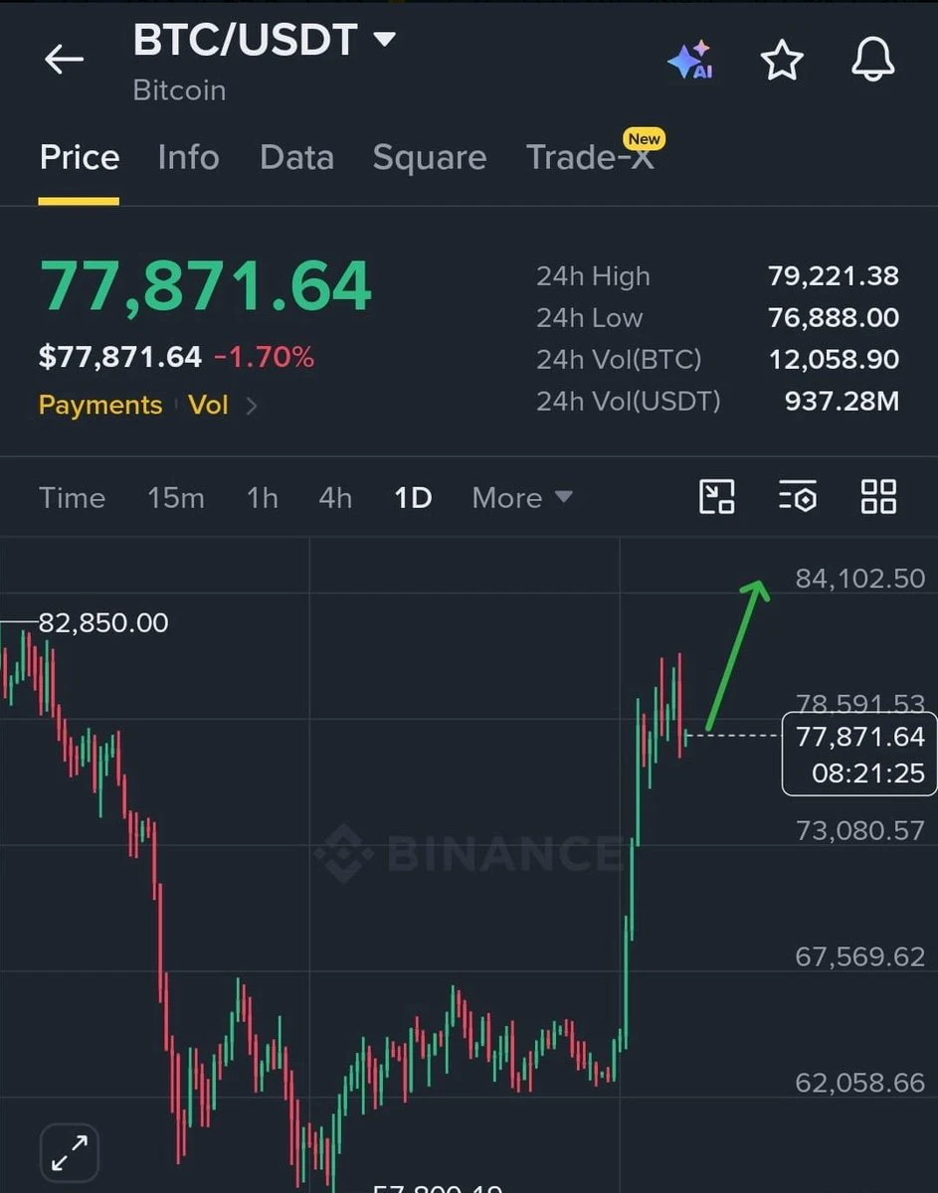Select the 1h chart interval

[263, 497]
